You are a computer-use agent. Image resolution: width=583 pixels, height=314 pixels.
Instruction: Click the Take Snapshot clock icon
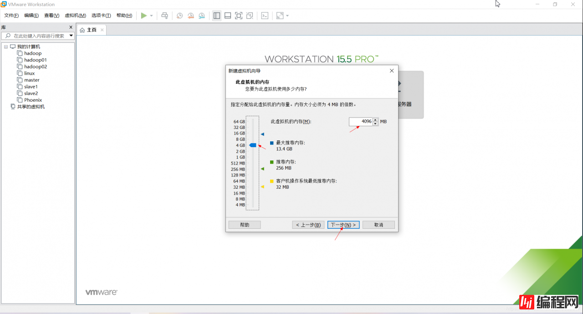[180, 15]
